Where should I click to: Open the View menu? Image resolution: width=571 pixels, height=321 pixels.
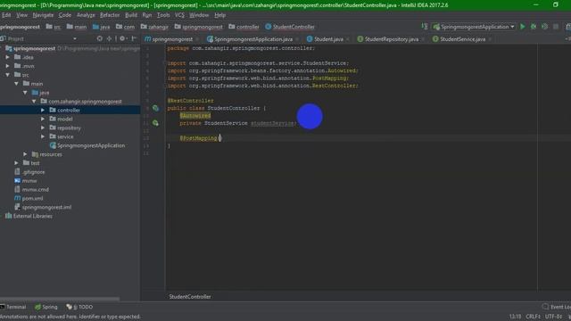(x=21, y=15)
